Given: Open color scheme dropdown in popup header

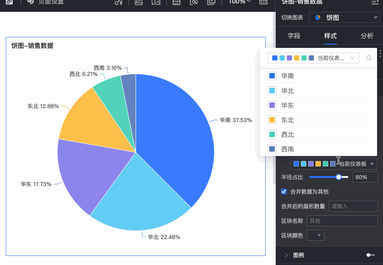Looking at the screenshot, I should [314, 58].
